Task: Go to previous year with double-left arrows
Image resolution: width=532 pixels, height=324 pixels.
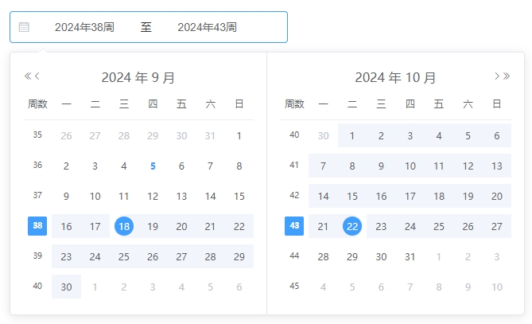Action: pyautogui.click(x=28, y=76)
